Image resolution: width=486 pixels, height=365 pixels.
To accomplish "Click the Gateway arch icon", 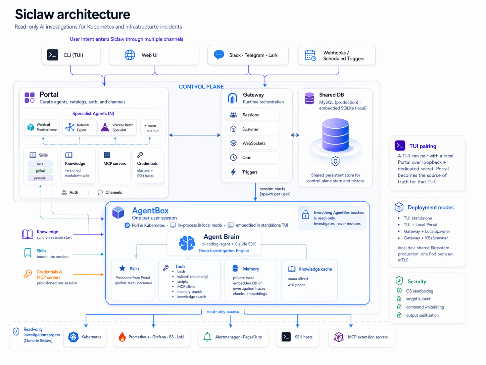I will click(233, 98).
